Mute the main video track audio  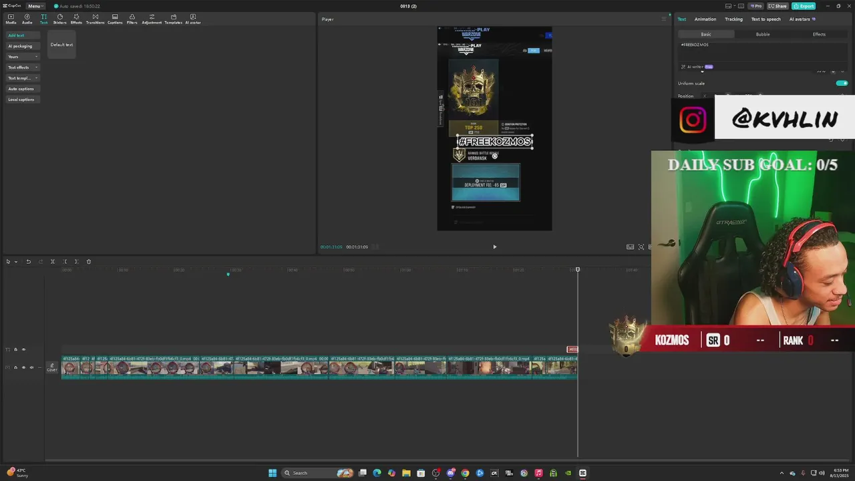31,367
